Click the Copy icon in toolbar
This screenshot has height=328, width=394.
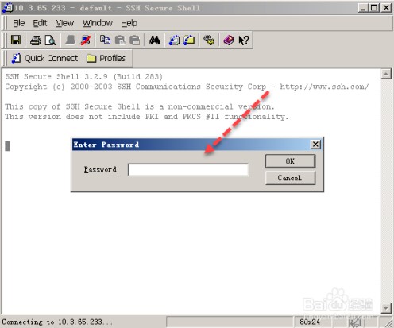pyautogui.click(x=105, y=41)
